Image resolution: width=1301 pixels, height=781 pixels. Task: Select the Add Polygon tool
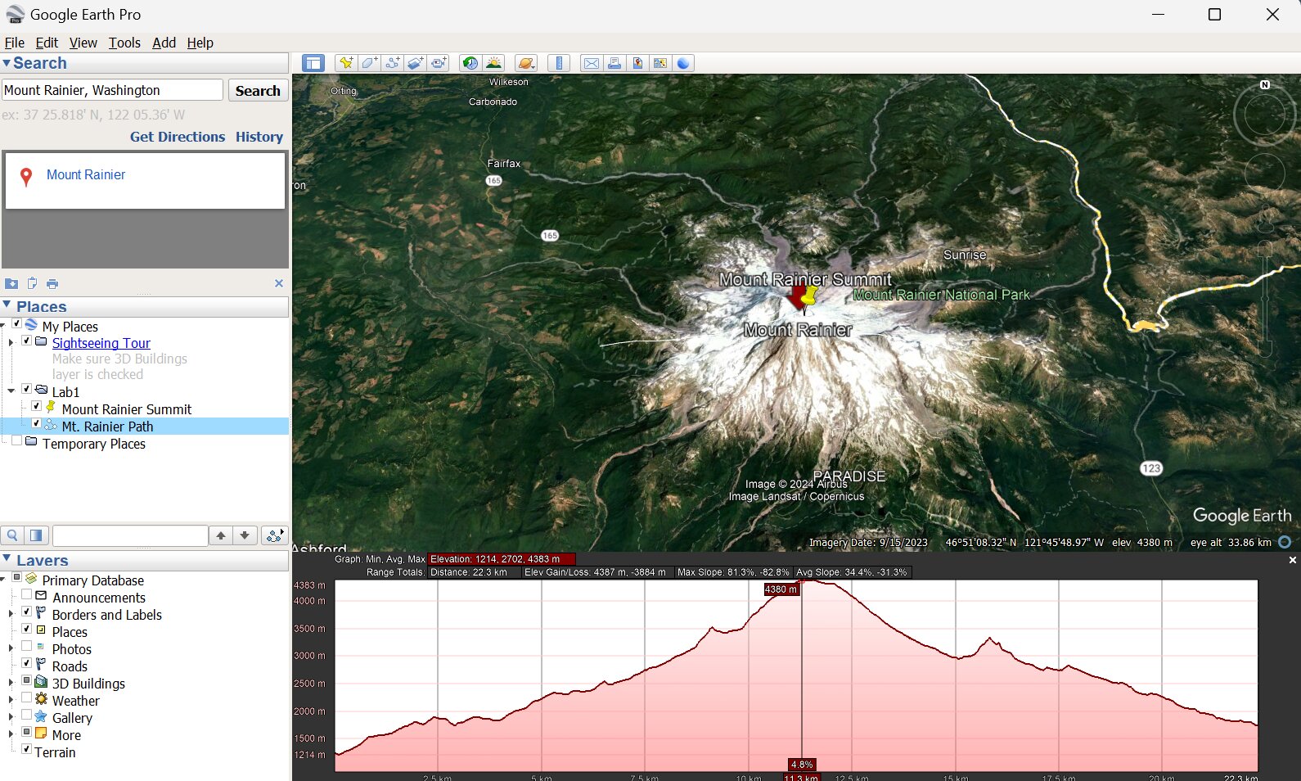pos(370,63)
